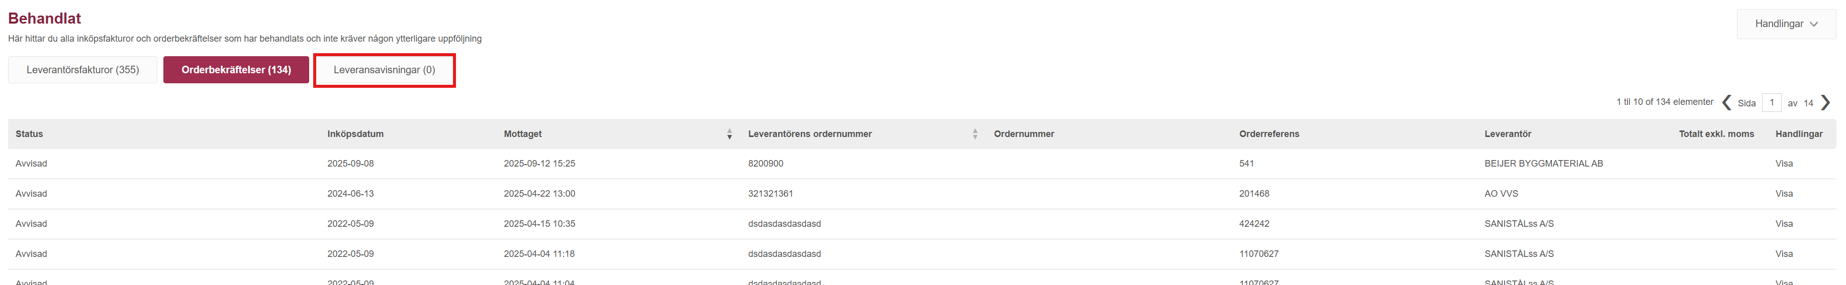Click the sort arrows on Mottaget column
The height and width of the screenshot is (285, 1846).
pos(729,134)
